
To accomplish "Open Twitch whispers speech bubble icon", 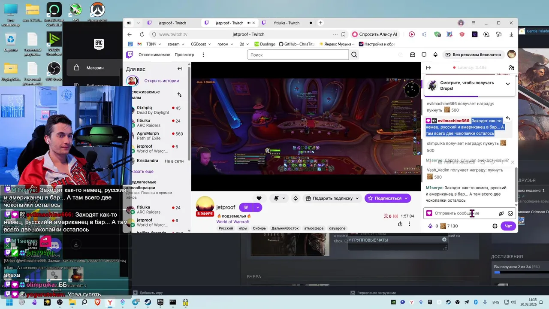I will pyautogui.click(x=424, y=55).
